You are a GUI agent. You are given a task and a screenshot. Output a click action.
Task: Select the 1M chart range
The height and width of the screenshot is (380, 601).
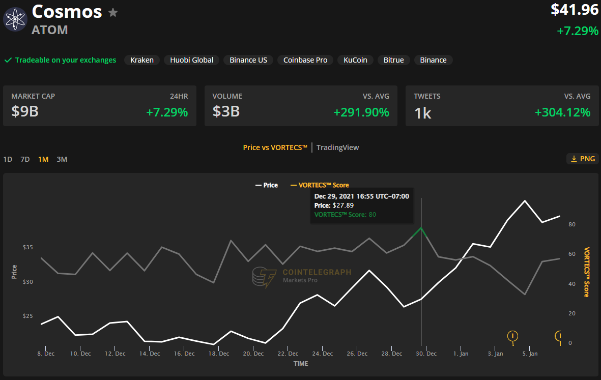[43, 159]
